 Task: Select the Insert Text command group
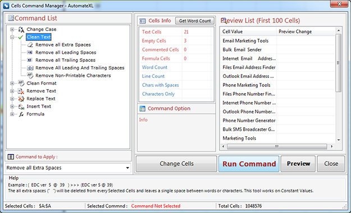[39, 106]
